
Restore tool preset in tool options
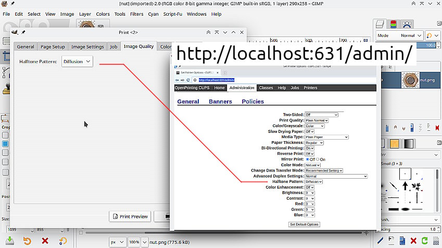coord(27,241)
